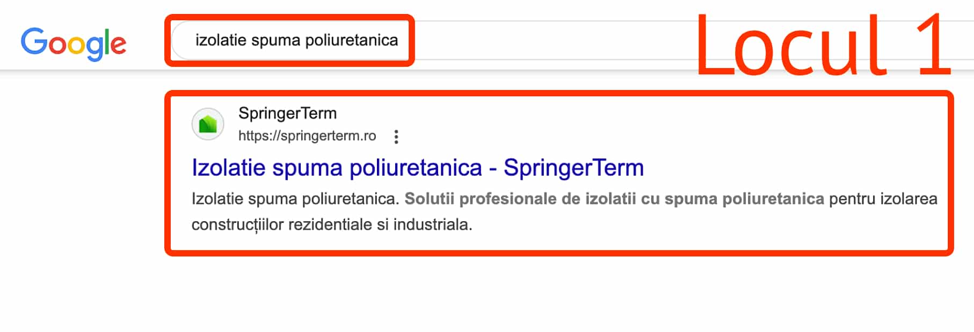The height and width of the screenshot is (332, 974).
Task: Click the https://springerterm.ro URL
Action: [307, 136]
